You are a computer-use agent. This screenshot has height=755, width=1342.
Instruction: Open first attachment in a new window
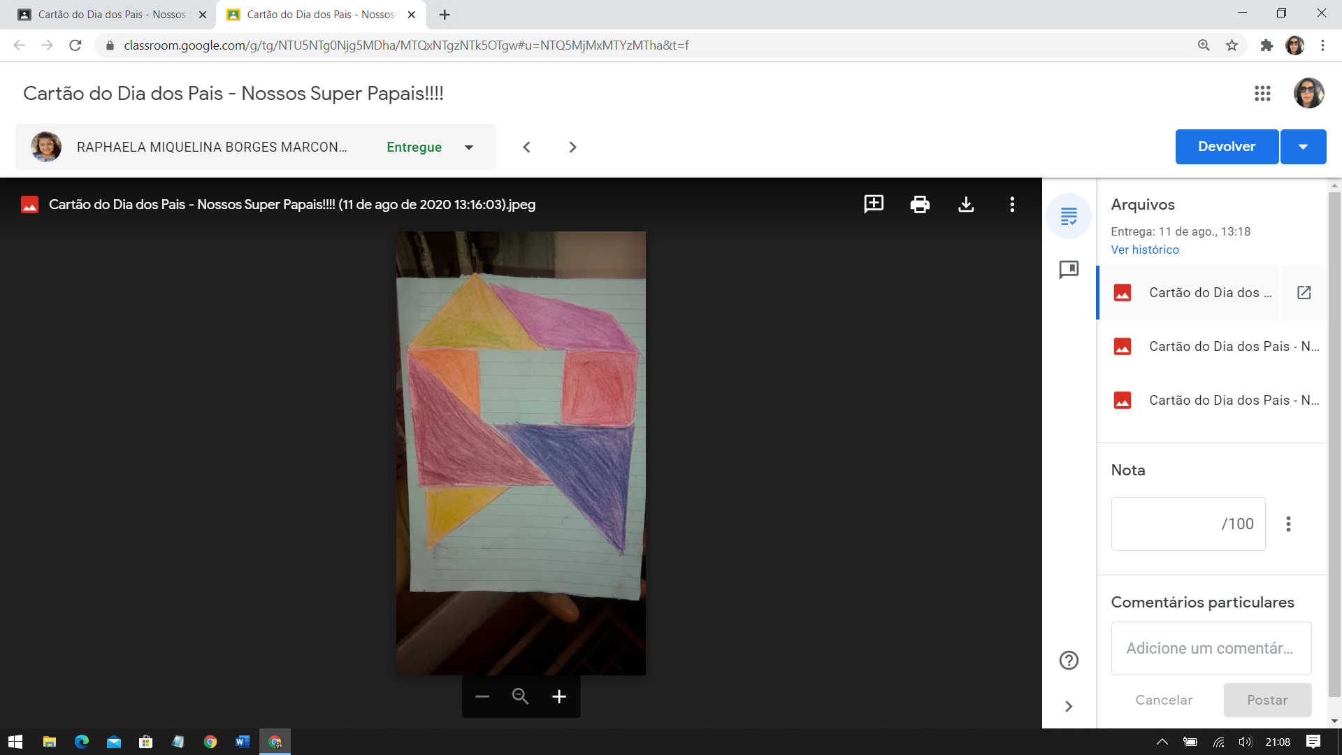[1304, 292]
